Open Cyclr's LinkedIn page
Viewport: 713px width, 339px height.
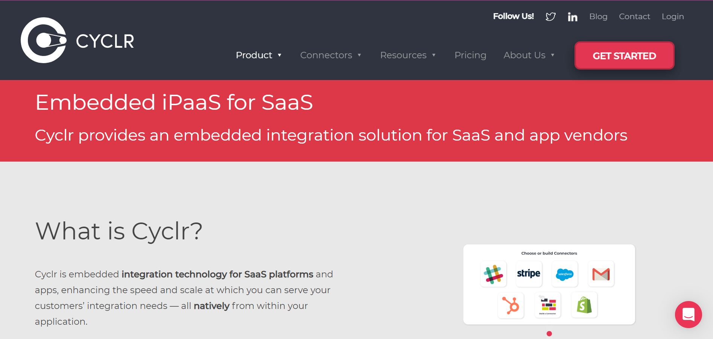[573, 17]
